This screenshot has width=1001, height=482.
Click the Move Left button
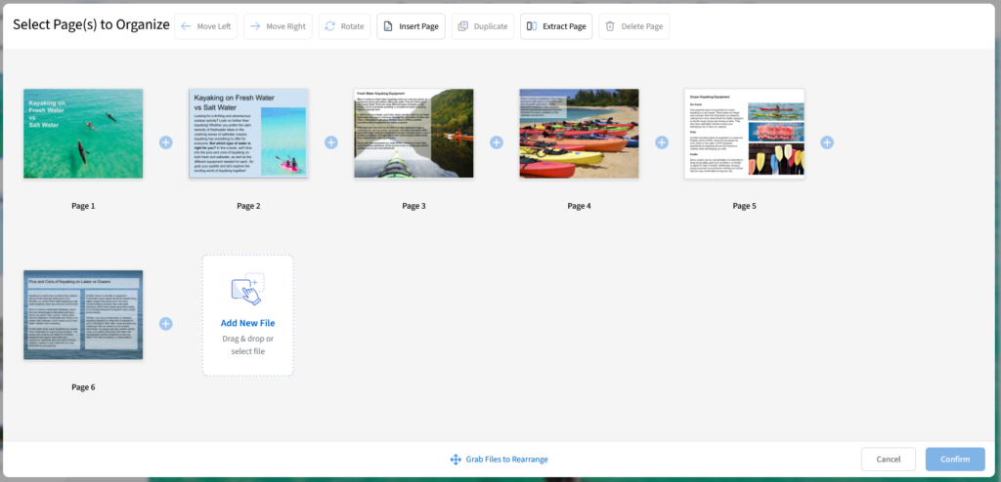coord(205,26)
